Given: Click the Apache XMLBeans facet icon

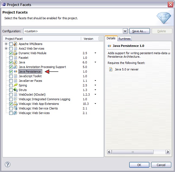Looking at the screenshot, I should click(x=15, y=44).
